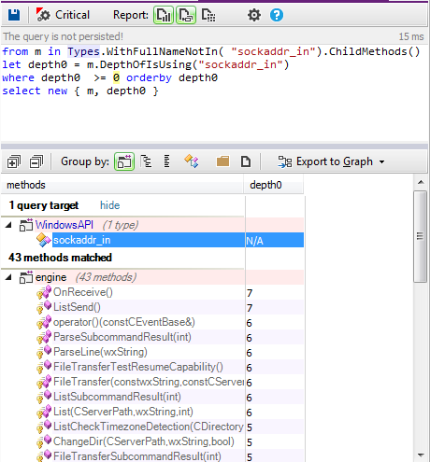Collapse the engine tree node

(x=8, y=277)
